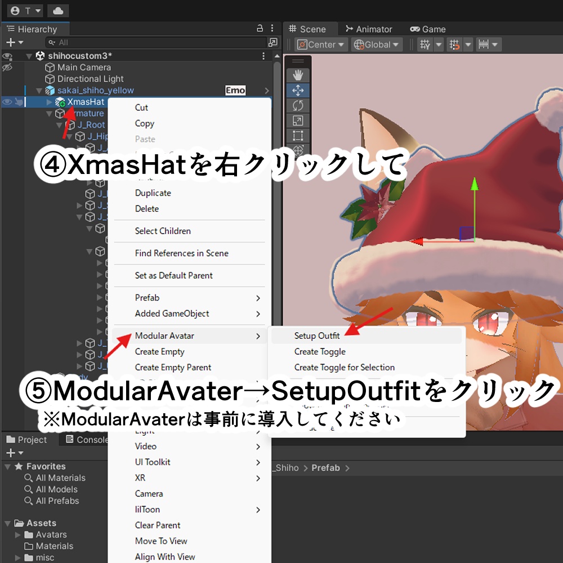Click Clear Parent in context menu
Screen dimensions: 563x563
(x=158, y=526)
